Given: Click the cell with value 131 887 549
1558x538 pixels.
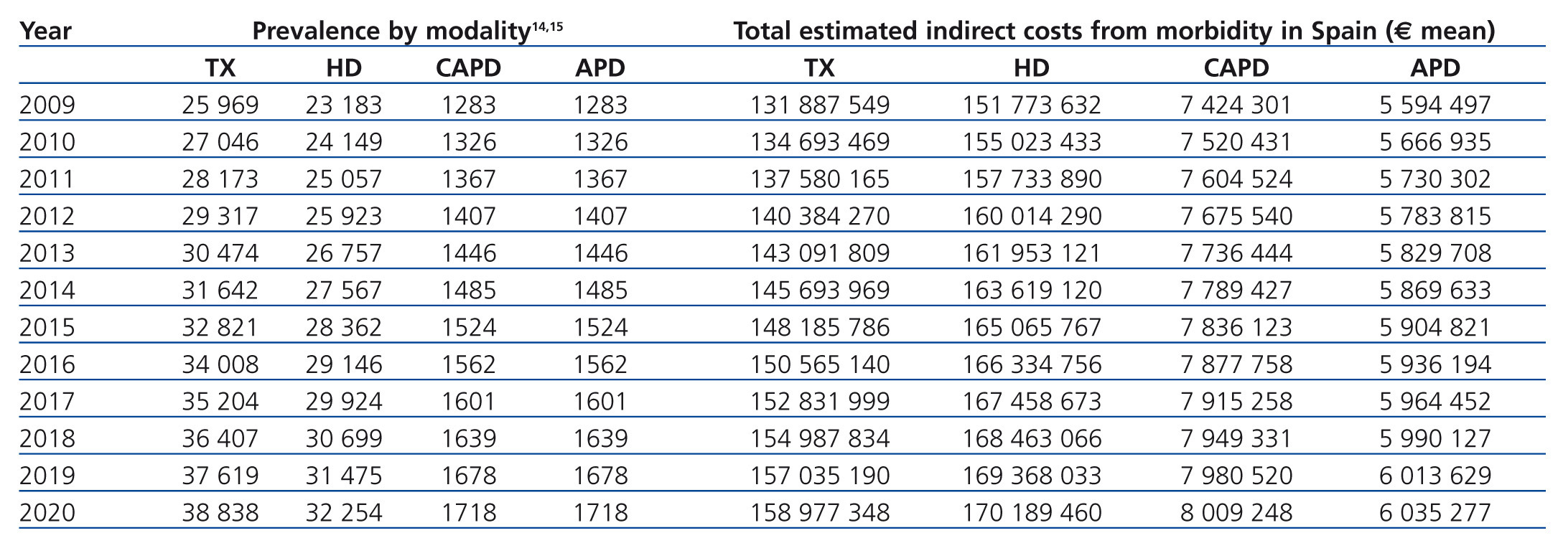Looking at the screenshot, I should [819, 105].
